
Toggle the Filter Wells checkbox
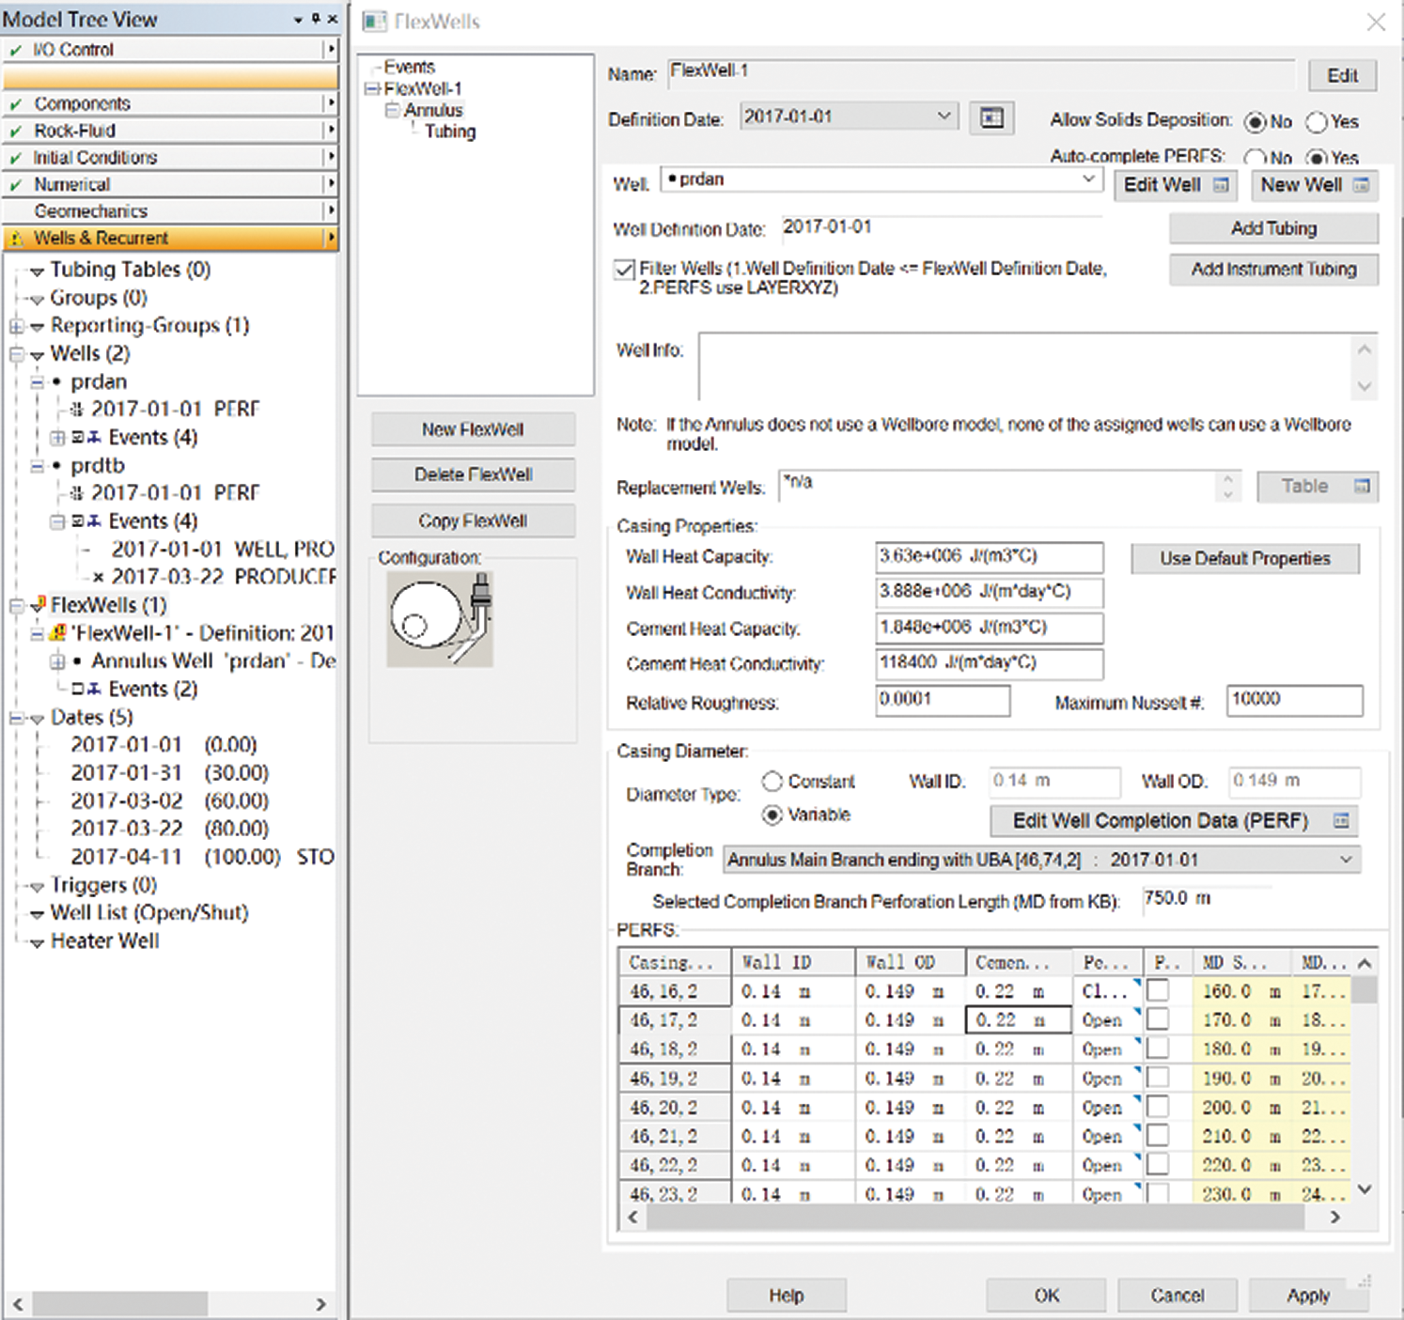tap(624, 270)
